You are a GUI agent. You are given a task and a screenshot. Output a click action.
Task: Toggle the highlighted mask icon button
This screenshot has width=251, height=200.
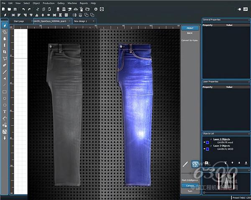195,164
